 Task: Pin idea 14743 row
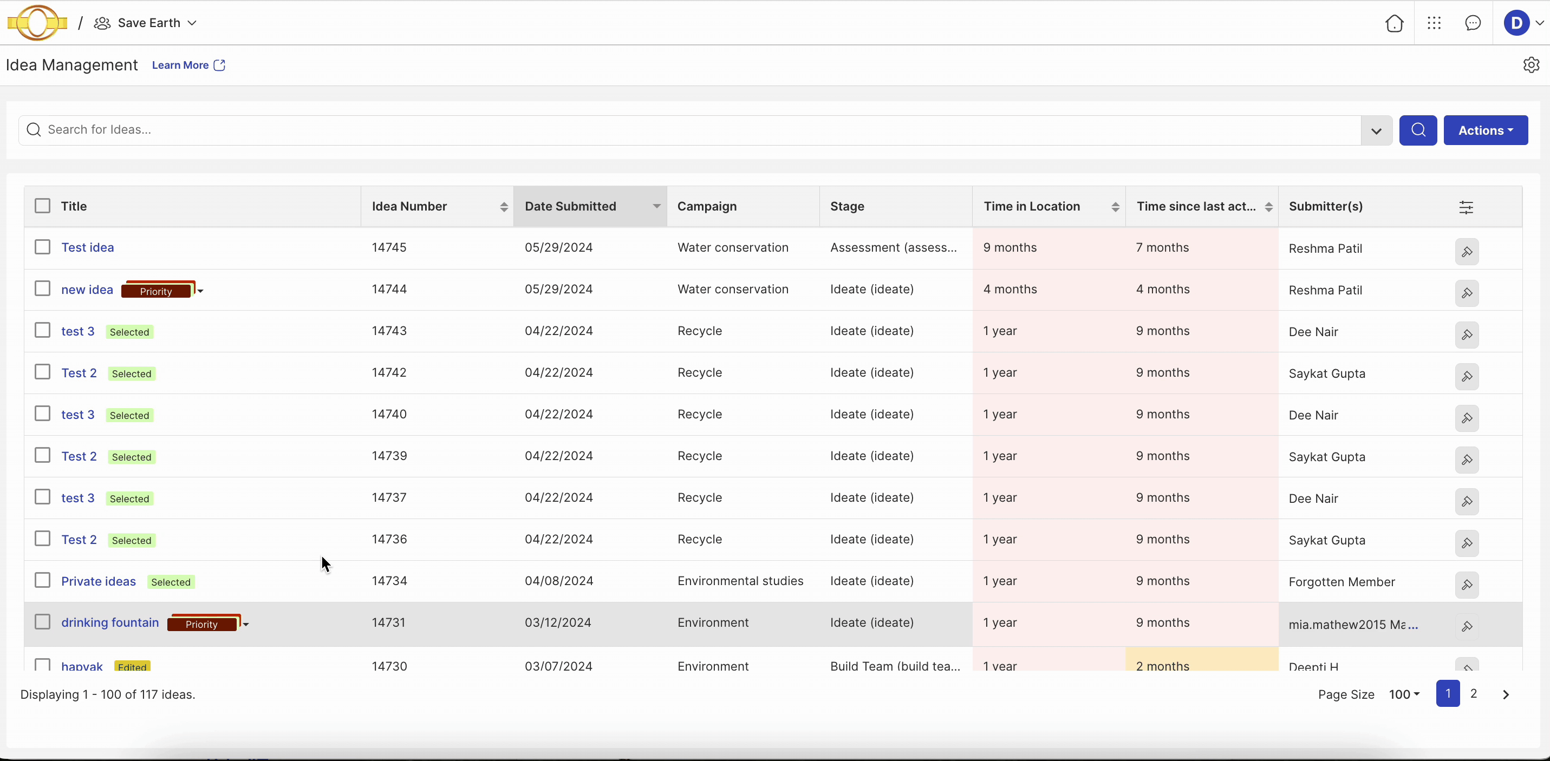[x=1467, y=334]
